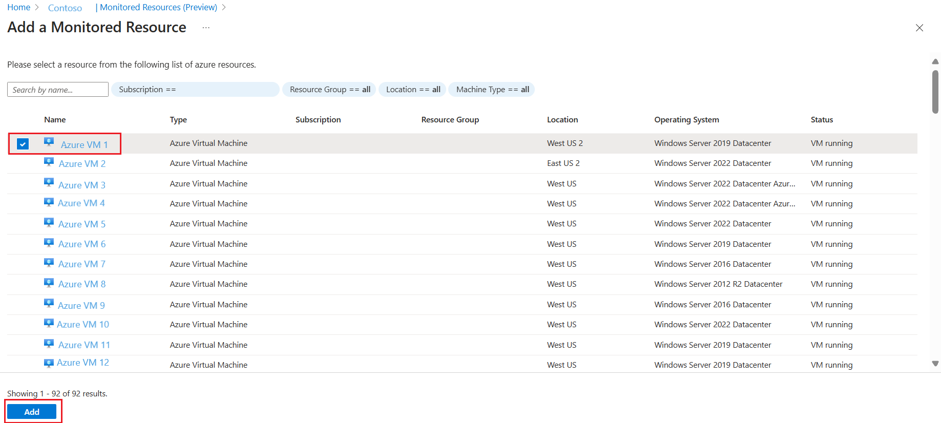This screenshot has height=423, width=941.
Task: Open the Azure VM 1 link
Action: click(x=85, y=145)
